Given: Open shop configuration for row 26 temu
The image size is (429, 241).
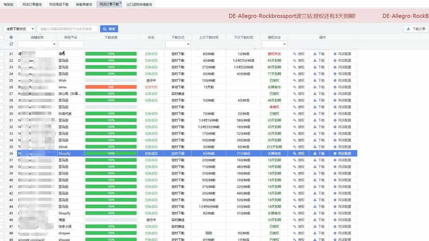Looking at the screenshot, I should [x=342, y=87].
